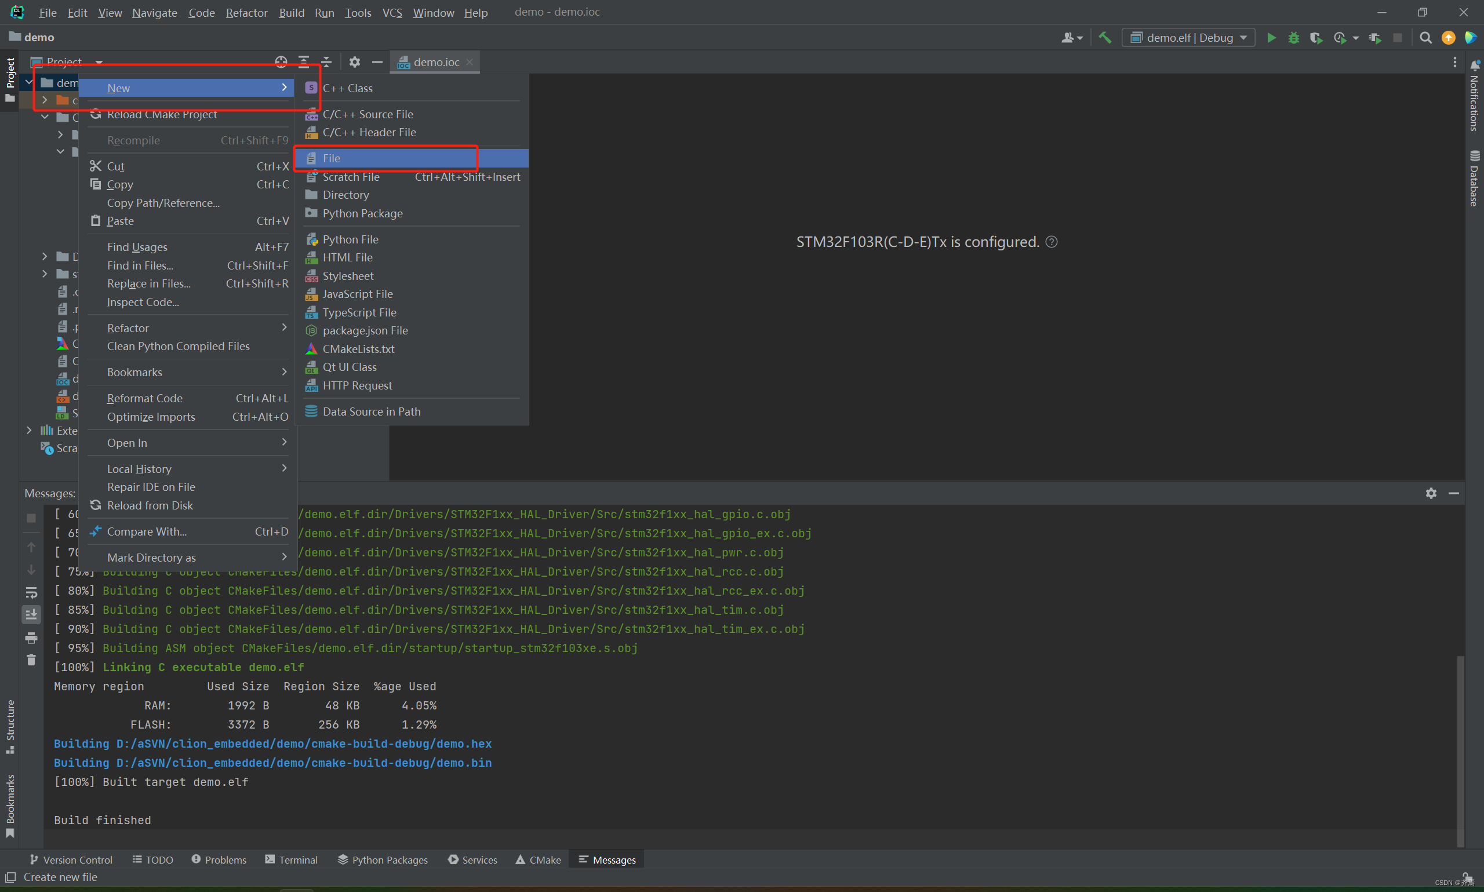This screenshot has height=892, width=1484.
Task: Click the Debug bug icon
Action: click(x=1293, y=38)
